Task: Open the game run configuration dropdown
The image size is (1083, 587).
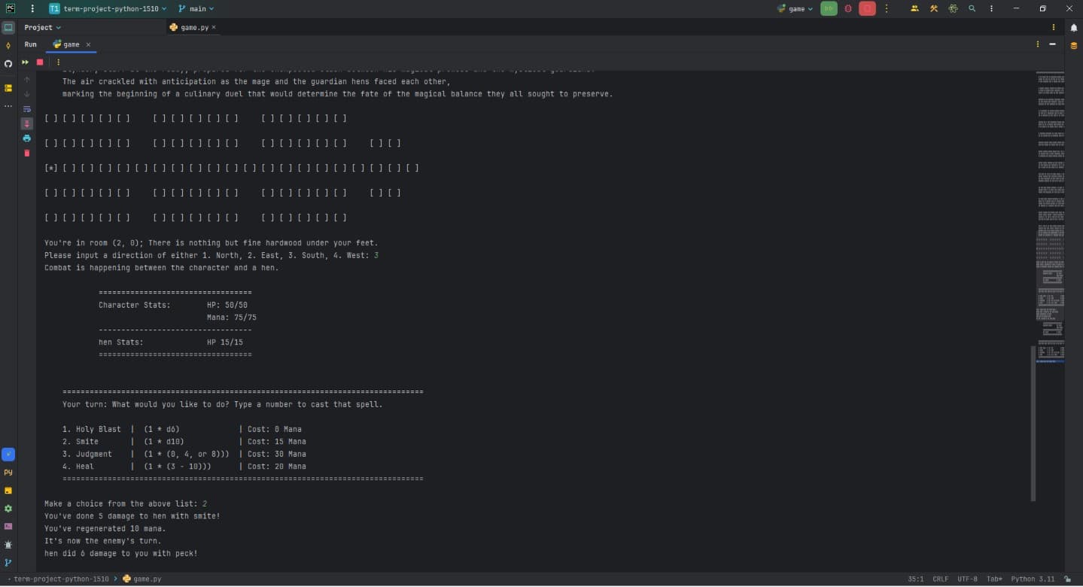Action: 796,9
